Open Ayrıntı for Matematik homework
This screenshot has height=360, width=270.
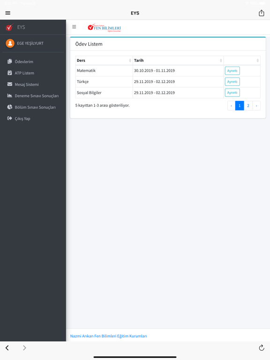pos(232,71)
